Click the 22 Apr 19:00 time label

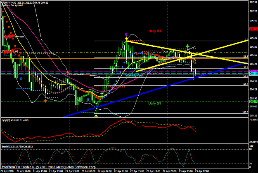pyautogui.click(x=153, y=171)
